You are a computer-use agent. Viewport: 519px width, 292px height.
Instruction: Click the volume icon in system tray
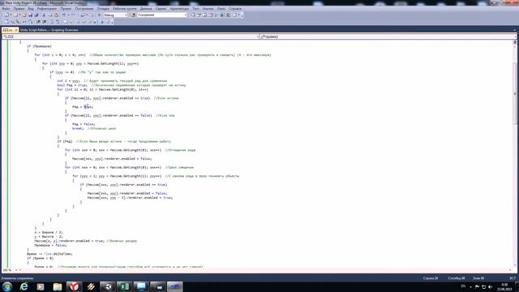point(491,286)
